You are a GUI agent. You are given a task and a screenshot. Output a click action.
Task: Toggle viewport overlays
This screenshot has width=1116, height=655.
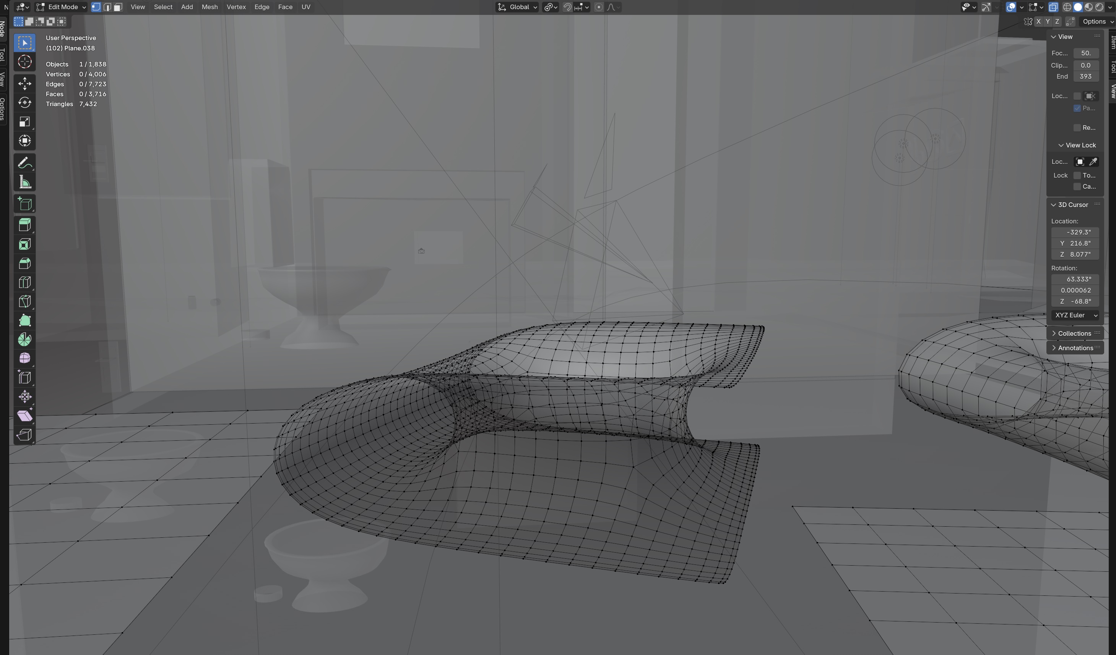1010,7
